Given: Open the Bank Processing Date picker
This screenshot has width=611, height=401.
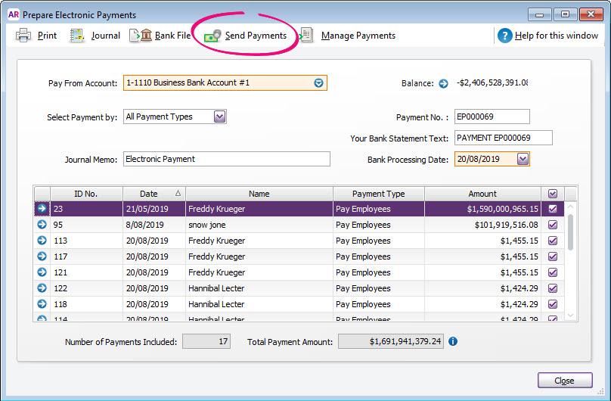Looking at the screenshot, I should click(x=522, y=159).
